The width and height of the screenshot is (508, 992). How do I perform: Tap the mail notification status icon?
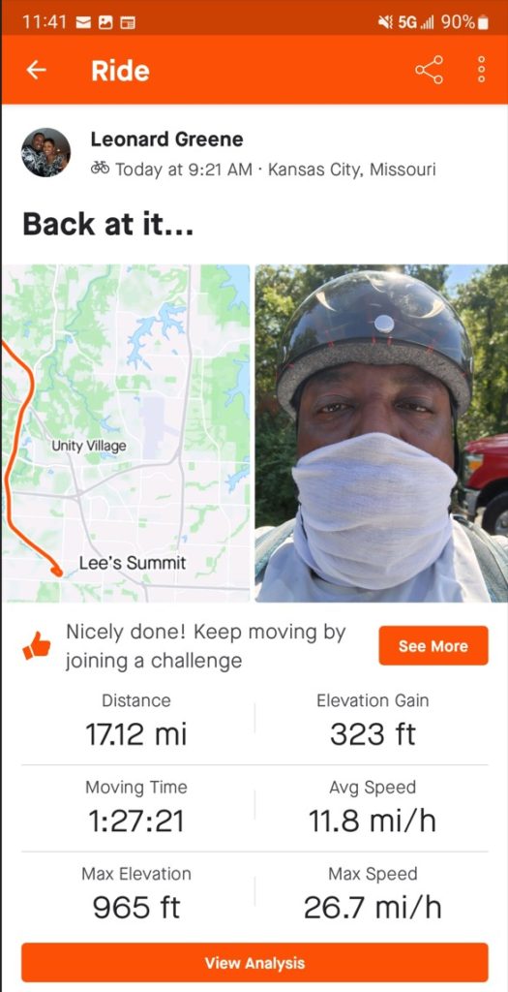click(x=83, y=23)
